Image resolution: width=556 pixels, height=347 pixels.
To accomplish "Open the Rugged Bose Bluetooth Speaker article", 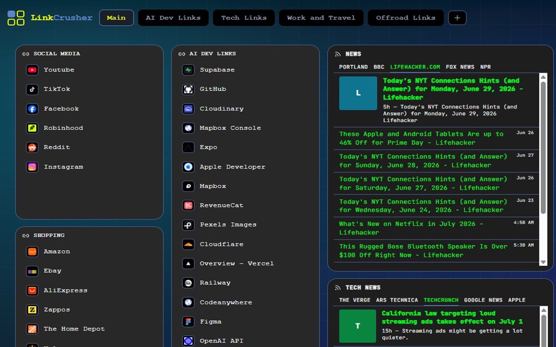I will [423, 251].
